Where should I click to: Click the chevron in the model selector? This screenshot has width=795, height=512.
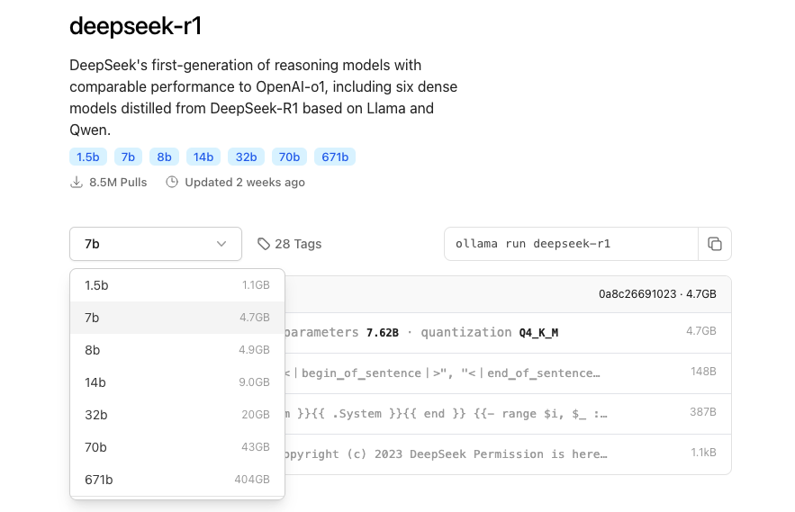(221, 244)
